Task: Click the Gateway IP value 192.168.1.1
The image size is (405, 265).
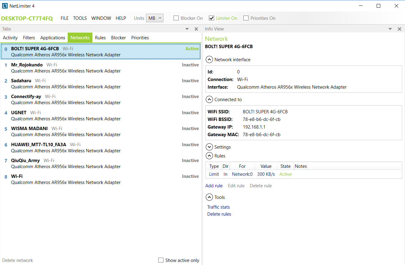Action: coord(254,127)
